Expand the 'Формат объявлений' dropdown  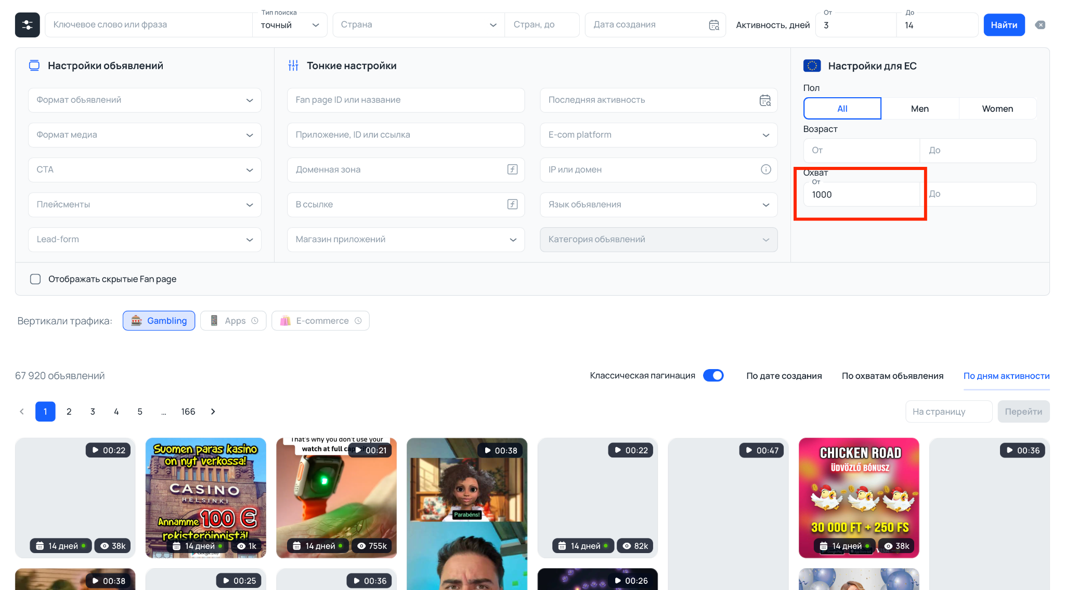click(x=145, y=100)
